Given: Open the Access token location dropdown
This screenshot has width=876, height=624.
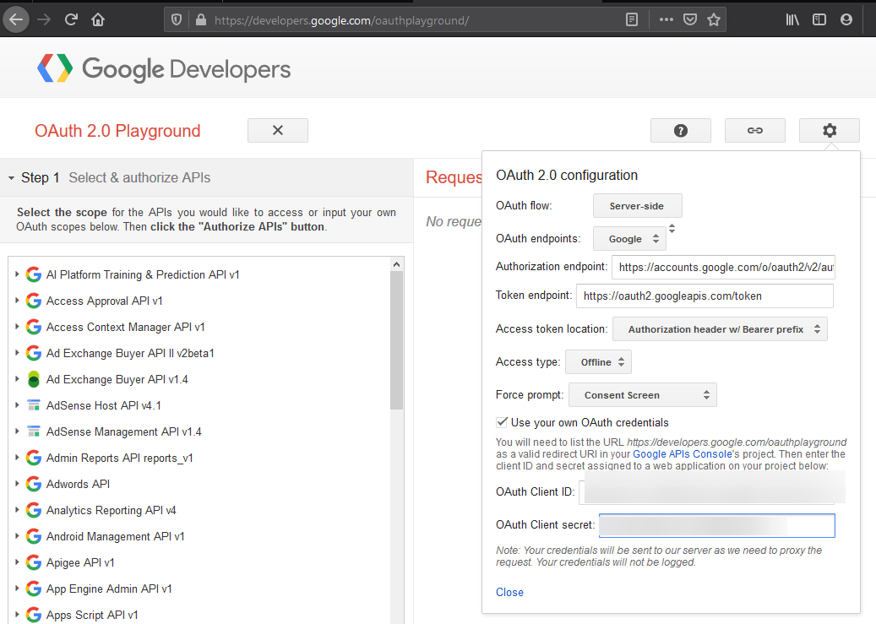Looking at the screenshot, I should point(720,329).
